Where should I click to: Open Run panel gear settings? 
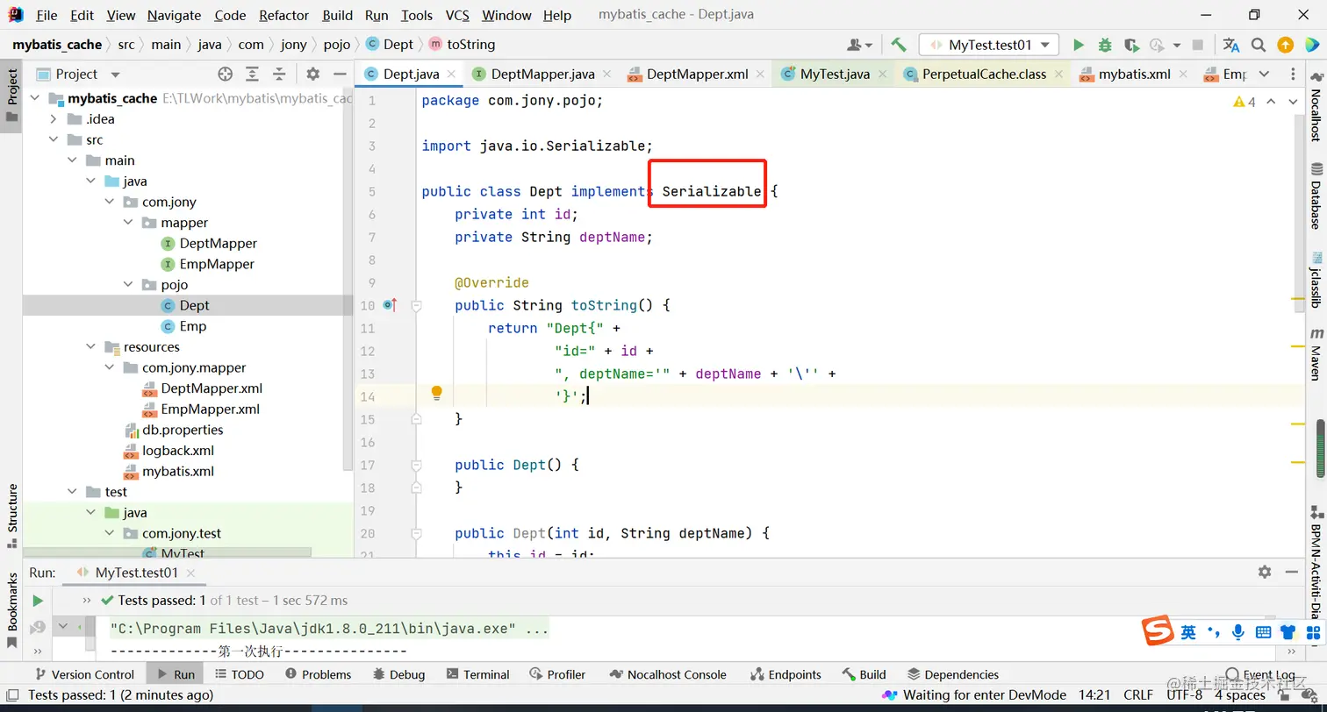point(1265,572)
